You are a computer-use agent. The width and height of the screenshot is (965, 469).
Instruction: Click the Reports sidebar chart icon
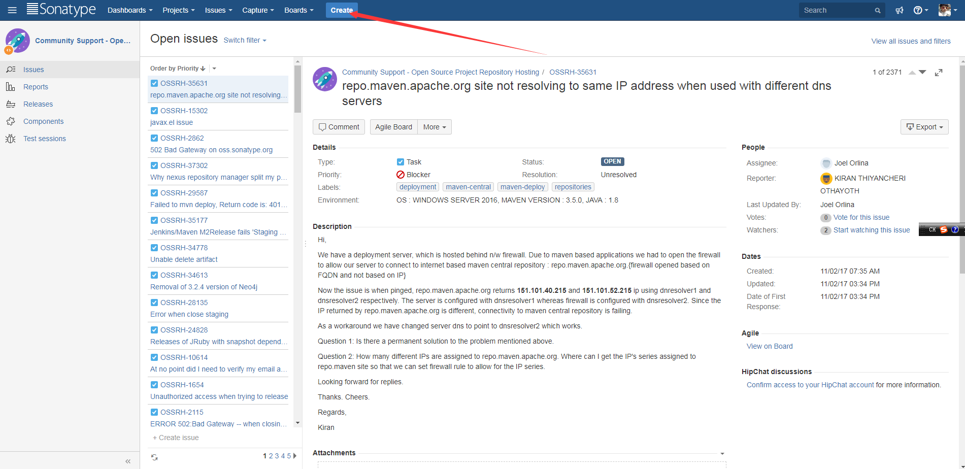[11, 87]
